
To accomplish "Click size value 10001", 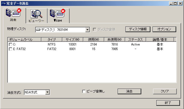I will point(73,44).
